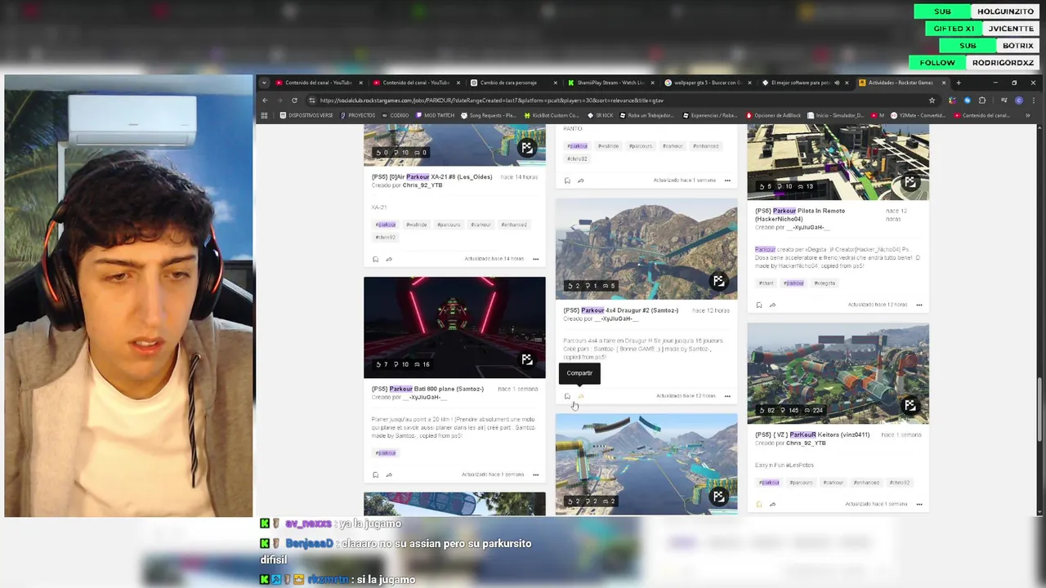Close the Cambio de cara personaje tab
This screenshot has height=588, width=1046.
pos(556,82)
